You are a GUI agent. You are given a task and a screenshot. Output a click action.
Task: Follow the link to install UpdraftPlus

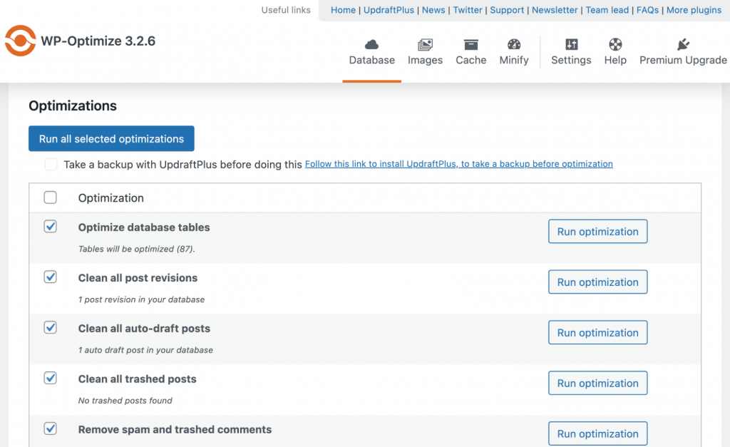[x=458, y=164]
